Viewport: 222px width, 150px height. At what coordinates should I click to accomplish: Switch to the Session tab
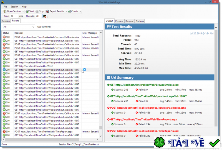[6, 21]
